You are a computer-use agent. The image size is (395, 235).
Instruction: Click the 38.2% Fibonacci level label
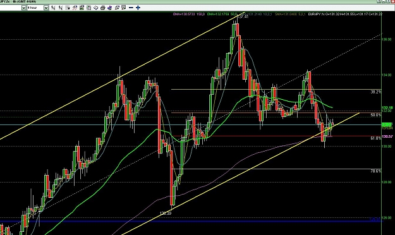coord(376,92)
